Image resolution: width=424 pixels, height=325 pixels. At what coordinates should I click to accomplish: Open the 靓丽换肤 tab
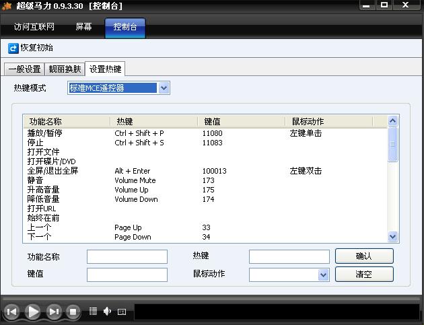65,69
